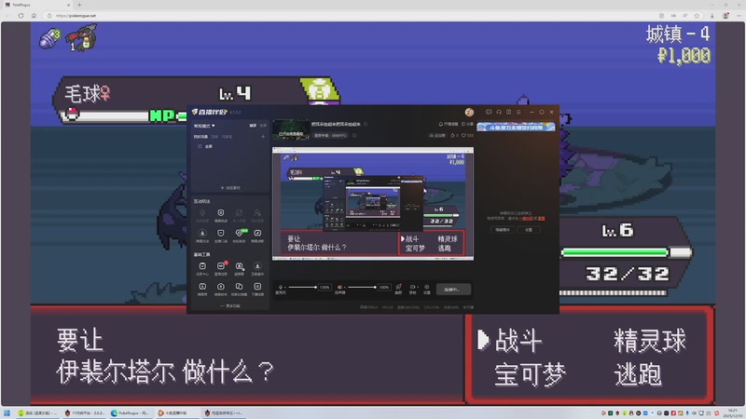Screen dimensions: 746x419
Task: Toggle the speaker icon in streaming app
Action: pos(339,287)
